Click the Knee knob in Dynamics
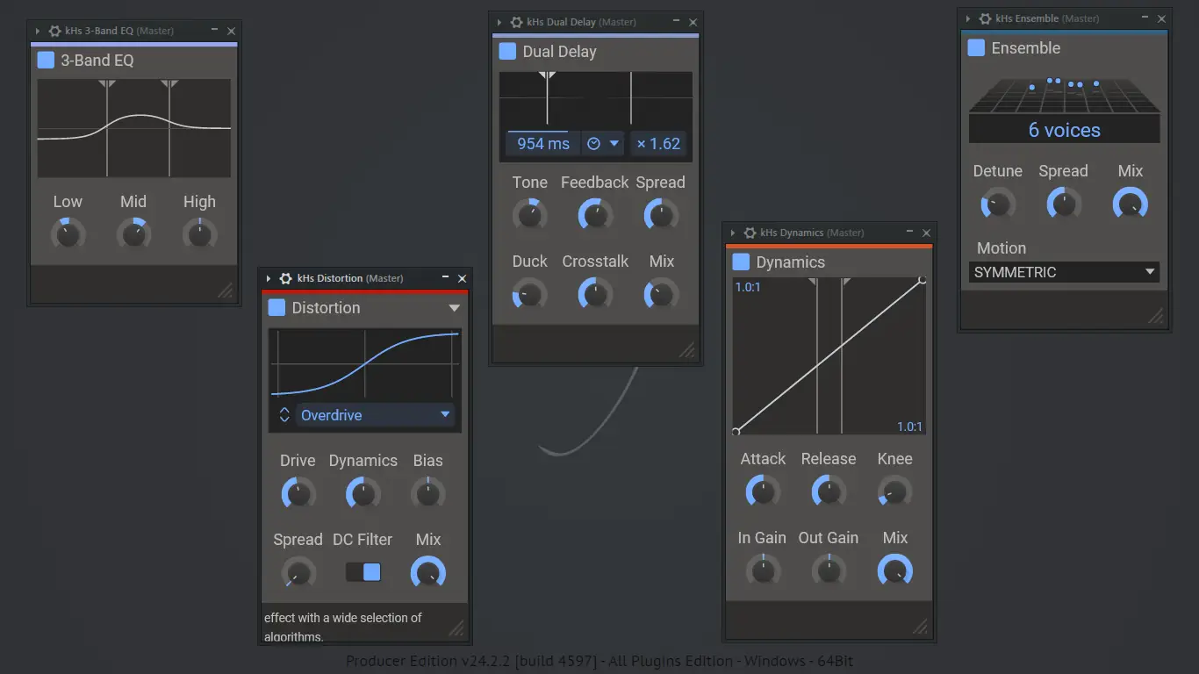The width and height of the screenshot is (1199, 674). [x=894, y=491]
